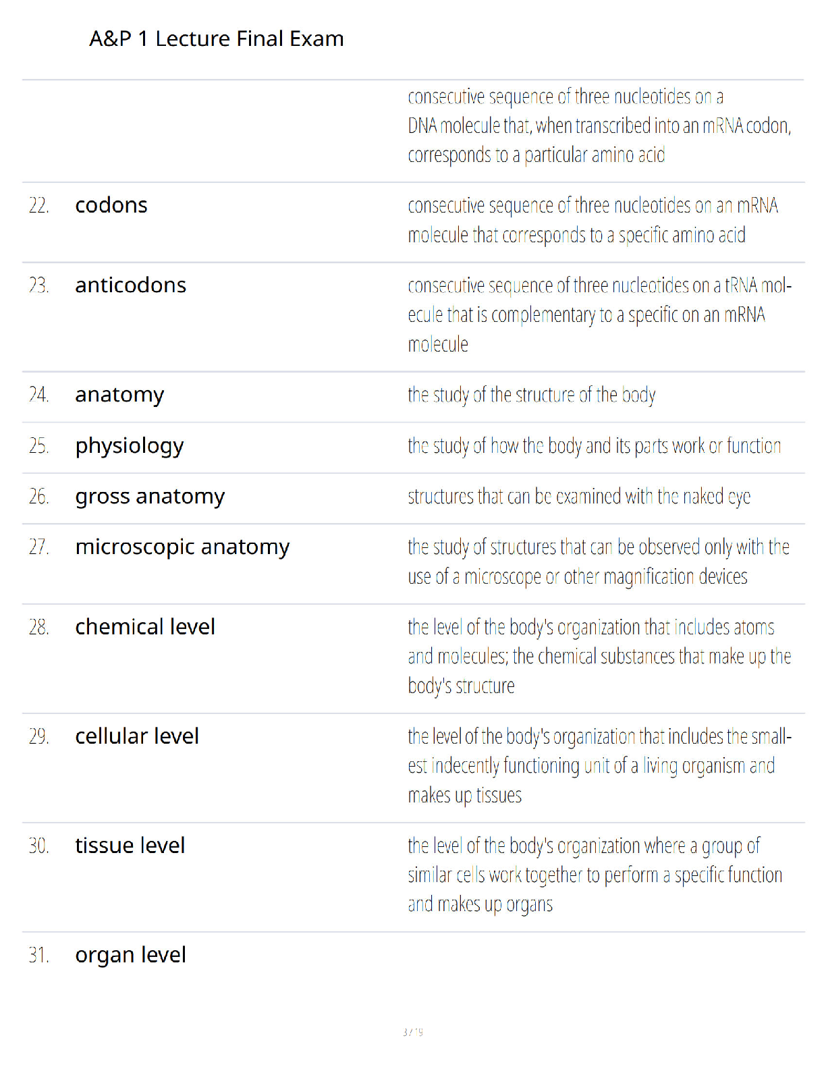The height and width of the screenshot is (1069, 826).
Task: Click the term anatomy
Action: pos(119,395)
